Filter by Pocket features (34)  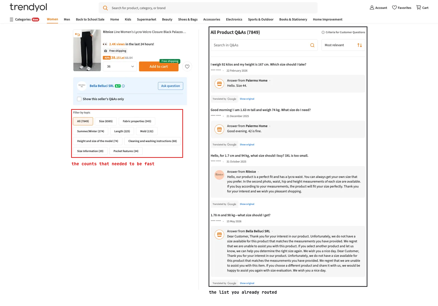coord(126,151)
